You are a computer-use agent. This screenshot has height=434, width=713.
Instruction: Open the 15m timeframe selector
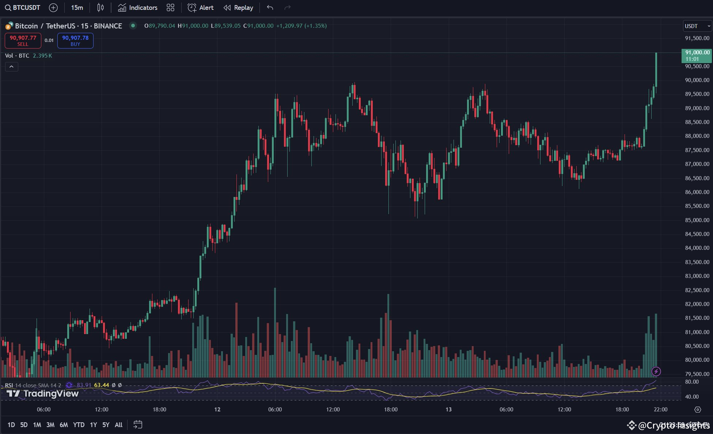[x=77, y=7]
